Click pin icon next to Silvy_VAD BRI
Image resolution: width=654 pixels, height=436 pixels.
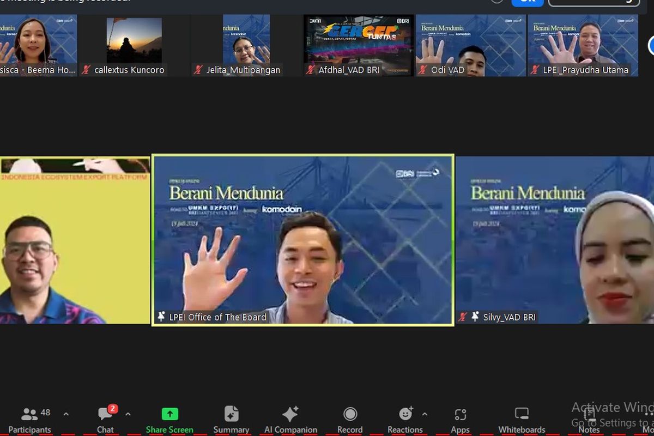point(476,317)
